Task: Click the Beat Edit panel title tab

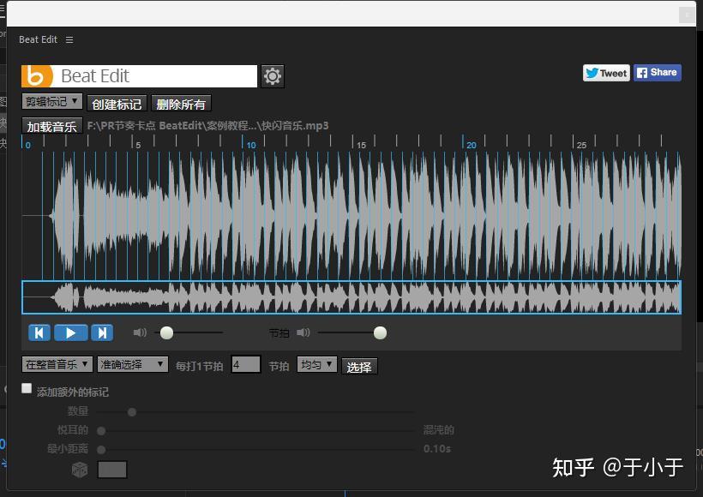Action: tap(38, 39)
